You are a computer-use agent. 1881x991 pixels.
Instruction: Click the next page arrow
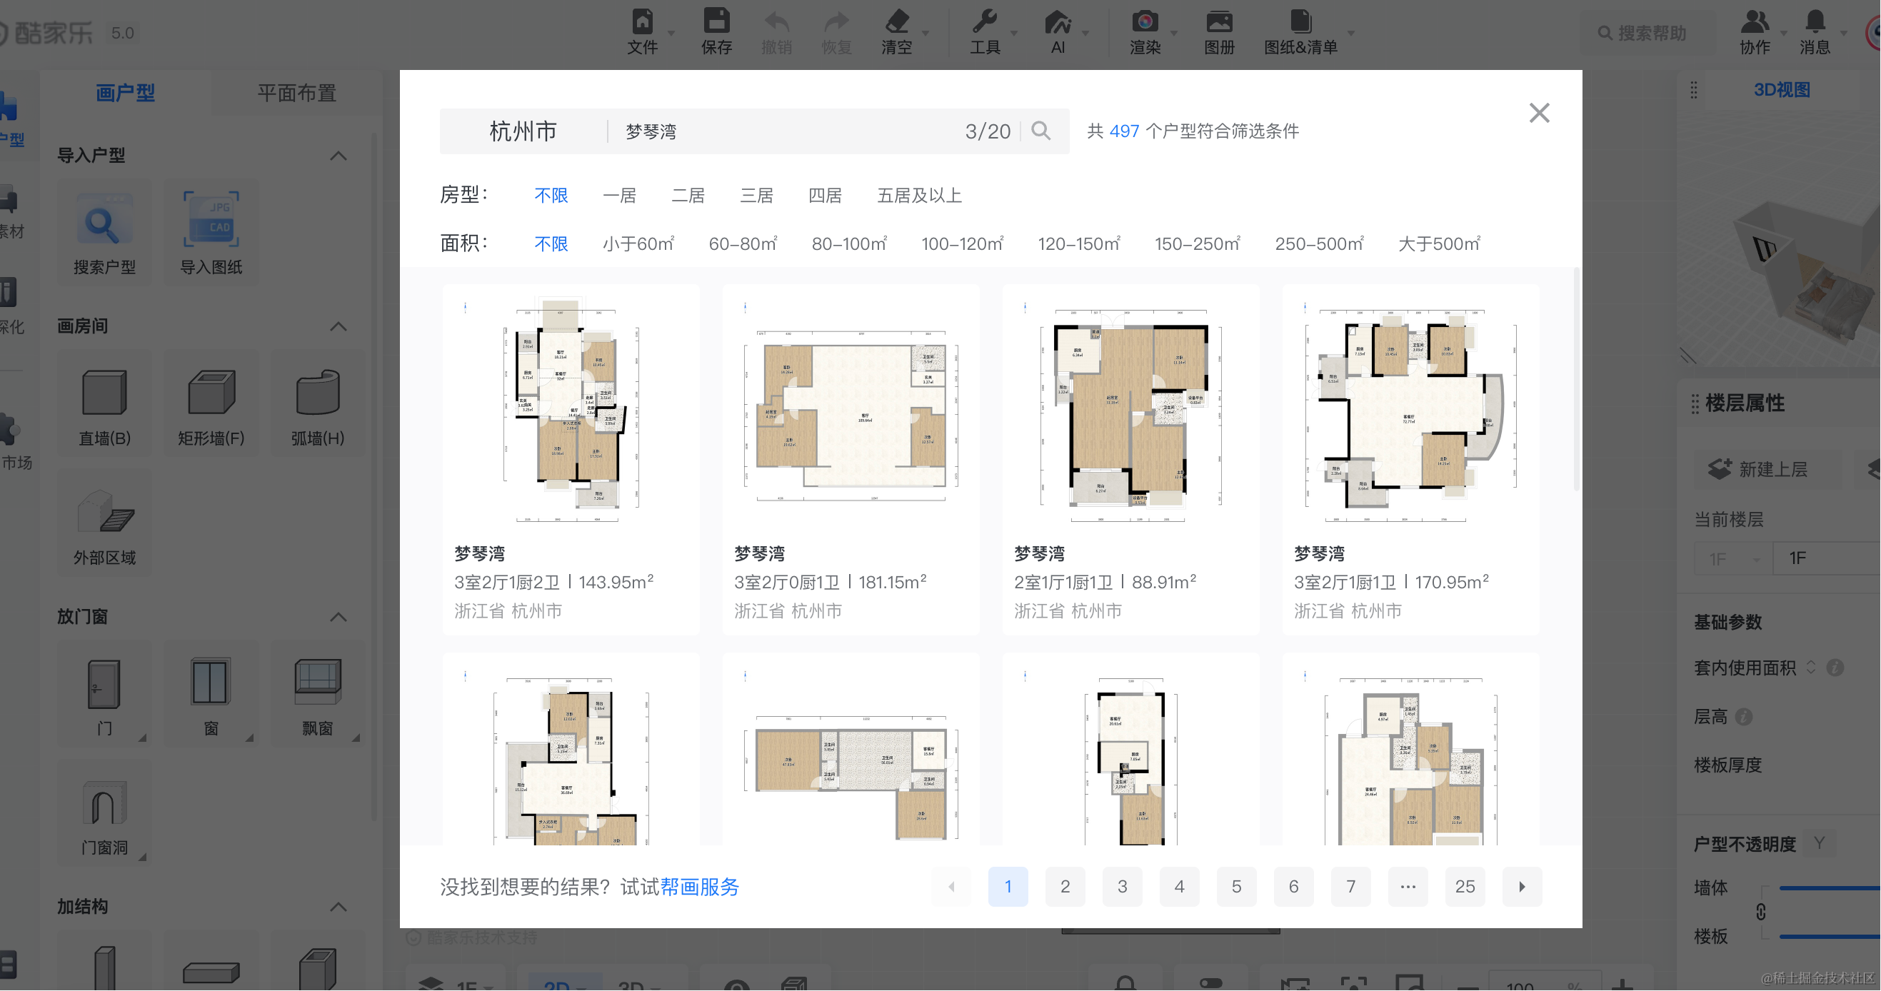click(1522, 887)
